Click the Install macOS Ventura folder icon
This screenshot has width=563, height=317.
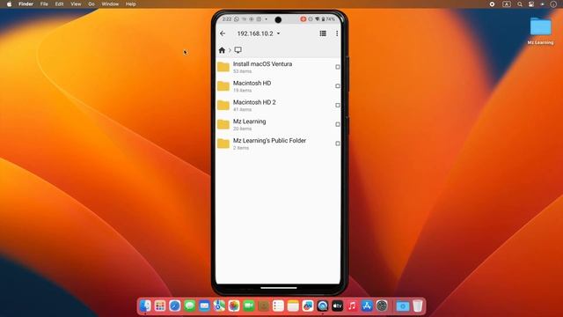[x=223, y=67]
